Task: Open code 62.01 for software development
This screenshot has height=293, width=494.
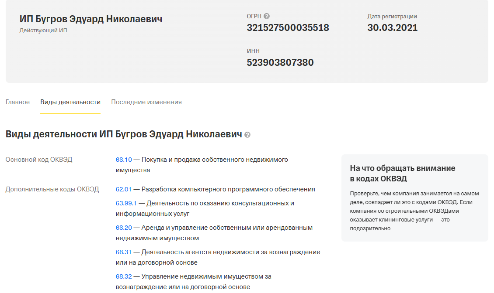Action: [x=124, y=189]
